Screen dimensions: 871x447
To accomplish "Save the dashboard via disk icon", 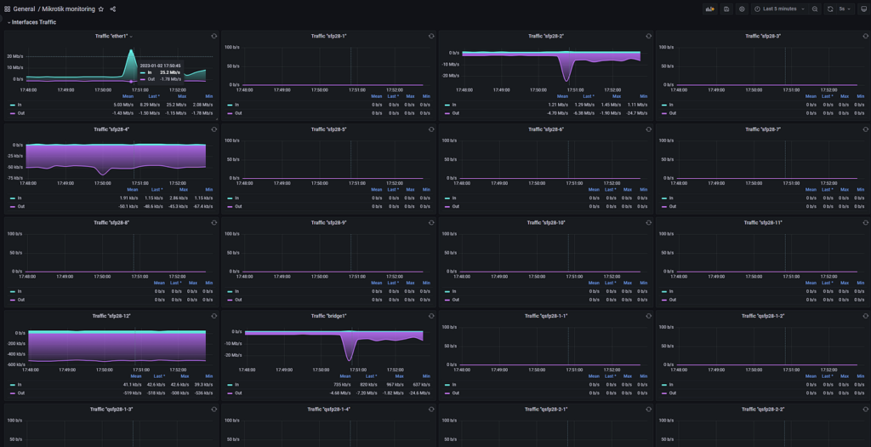I will click(726, 9).
